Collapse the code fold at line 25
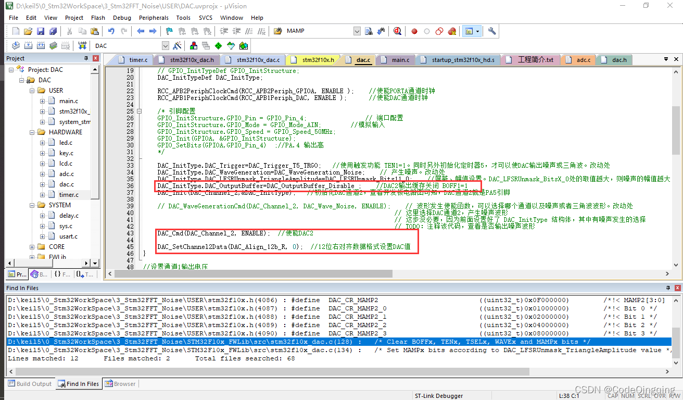 [140, 111]
